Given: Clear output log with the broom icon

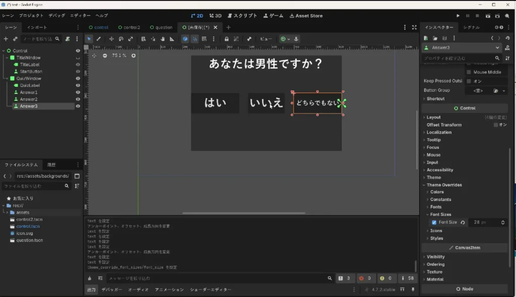Looking at the screenshot, I should click(x=90, y=278).
